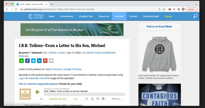Open the Liturgical Year menu

coord(86,16)
